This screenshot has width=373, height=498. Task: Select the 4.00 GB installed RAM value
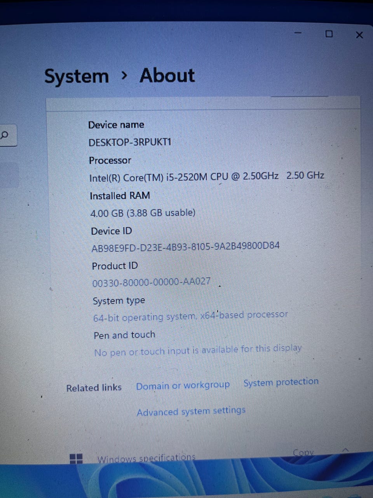[x=143, y=213]
